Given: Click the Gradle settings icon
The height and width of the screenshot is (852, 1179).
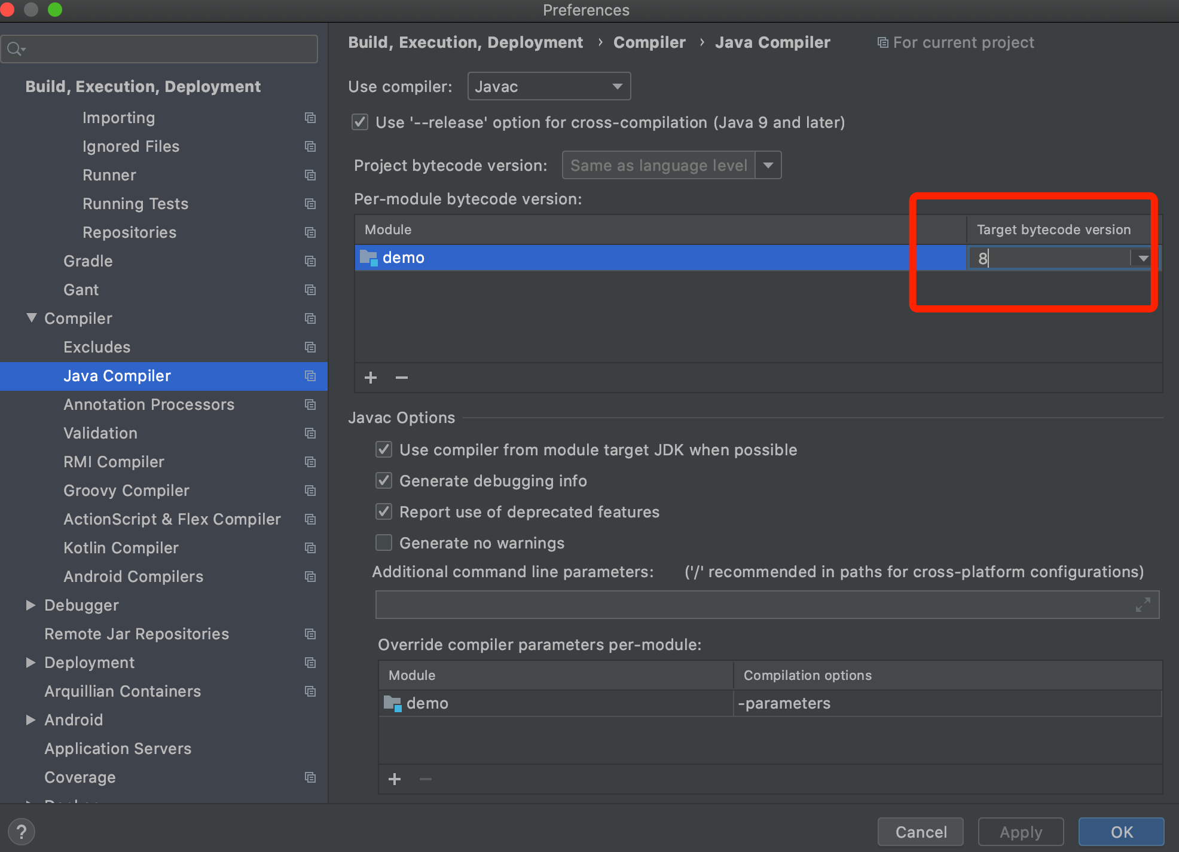Looking at the screenshot, I should point(311,261).
